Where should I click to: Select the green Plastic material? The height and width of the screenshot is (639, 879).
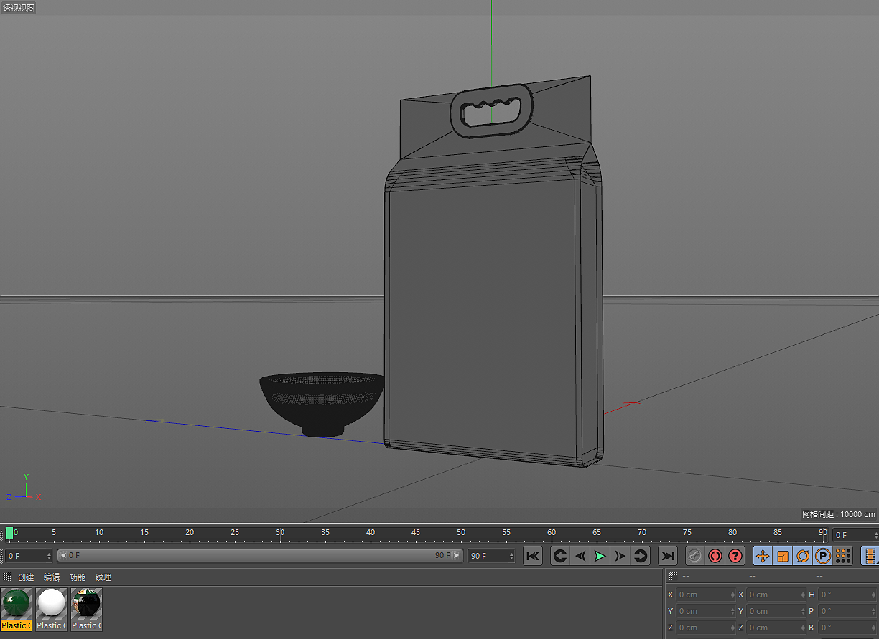16,609
